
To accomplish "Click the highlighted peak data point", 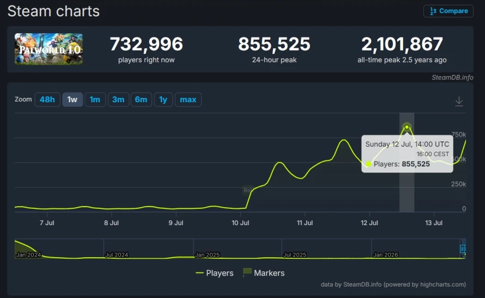I will pos(407,127).
